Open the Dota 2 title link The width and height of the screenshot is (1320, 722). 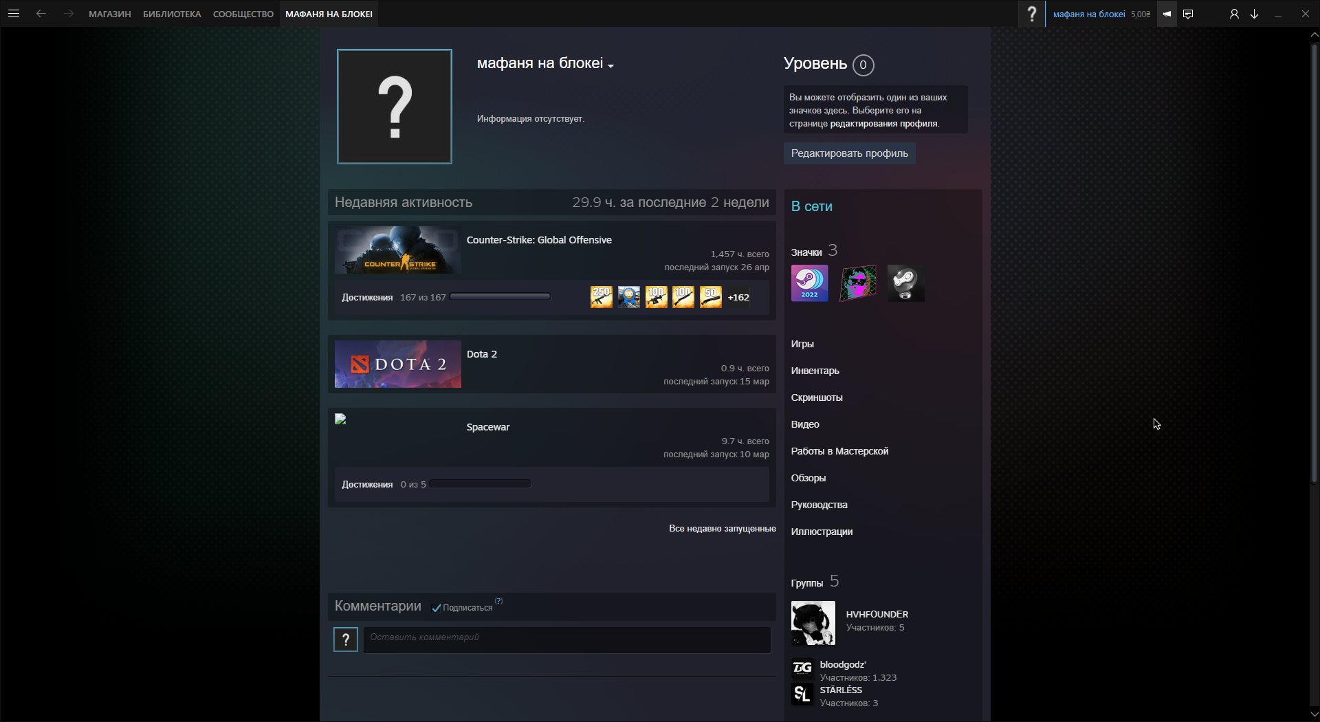coord(482,354)
